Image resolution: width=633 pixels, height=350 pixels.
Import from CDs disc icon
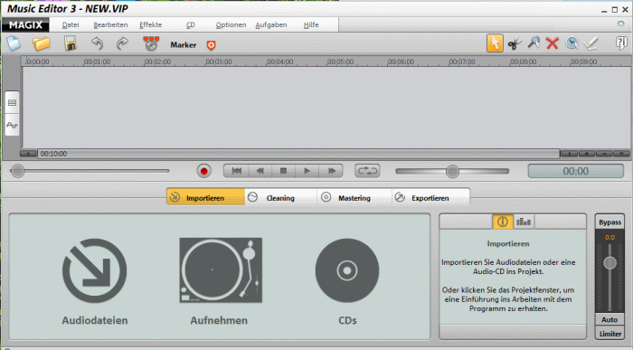(x=347, y=270)
